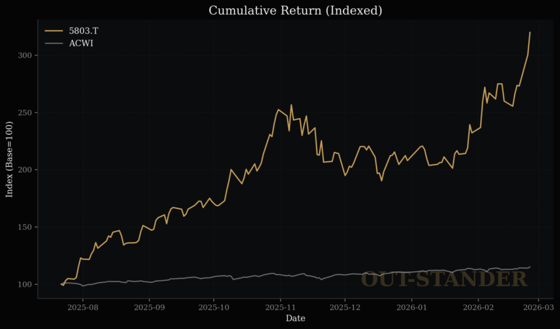Select the 2025-08 date tick label
The height and width of the screenshot is (329, 560).
[83, 307]
